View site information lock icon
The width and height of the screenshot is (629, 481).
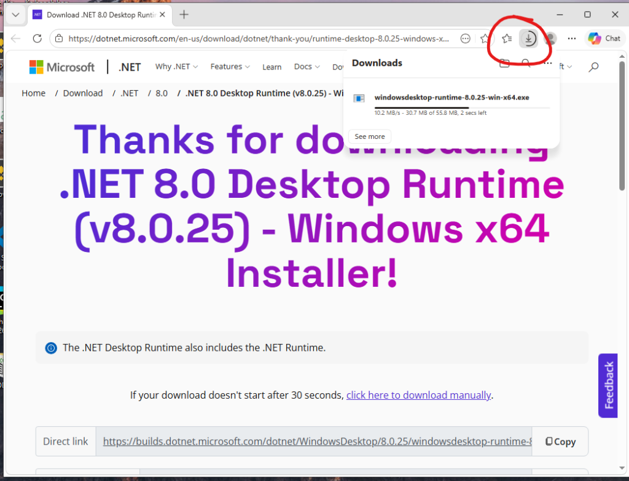click(x=59, y=39)
